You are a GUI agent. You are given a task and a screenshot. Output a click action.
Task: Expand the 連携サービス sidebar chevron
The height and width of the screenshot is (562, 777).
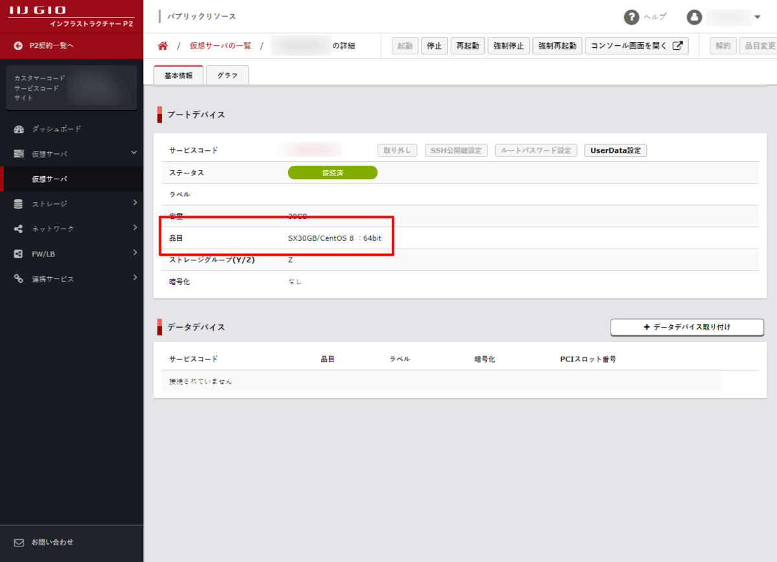pos(135,278)
